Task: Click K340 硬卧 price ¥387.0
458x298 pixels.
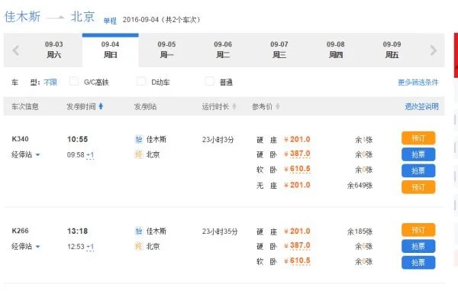Action: click(x=297, y=154)
